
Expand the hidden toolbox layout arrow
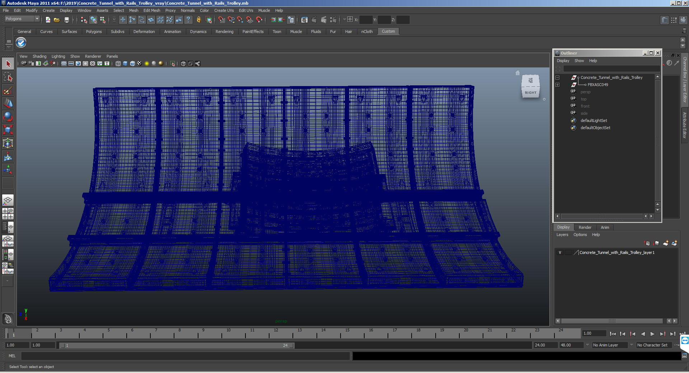[x=7, y=281]
